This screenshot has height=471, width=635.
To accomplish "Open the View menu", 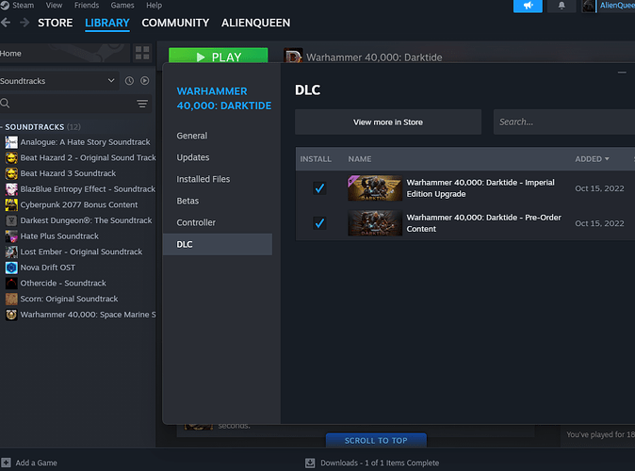I will tap(54, 6).
